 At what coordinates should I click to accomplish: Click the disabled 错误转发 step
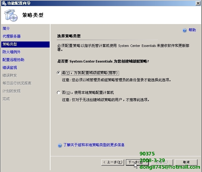tap(10, 75)
